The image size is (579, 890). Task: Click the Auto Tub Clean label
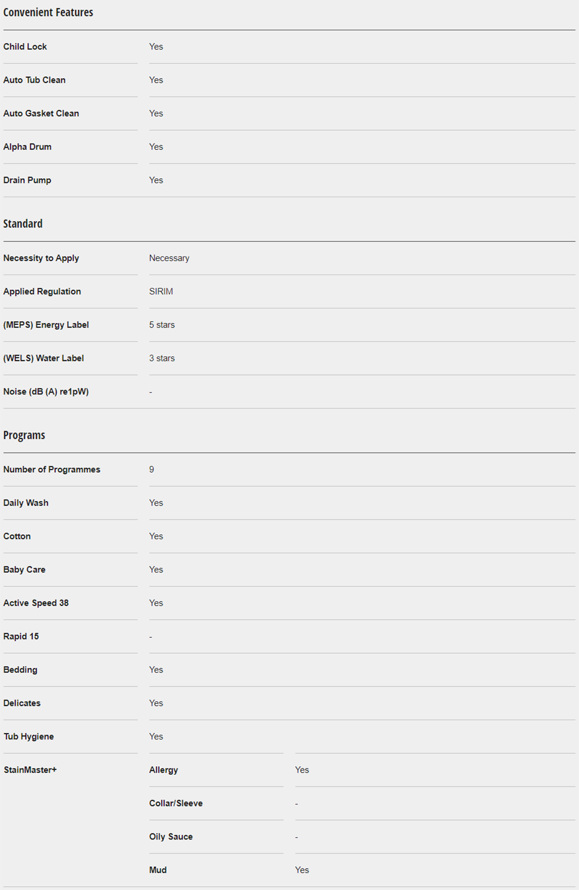[34, 80]
